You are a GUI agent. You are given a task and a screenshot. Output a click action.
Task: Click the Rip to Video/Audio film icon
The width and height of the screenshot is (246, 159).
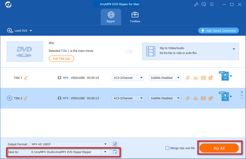click(151, 51)
